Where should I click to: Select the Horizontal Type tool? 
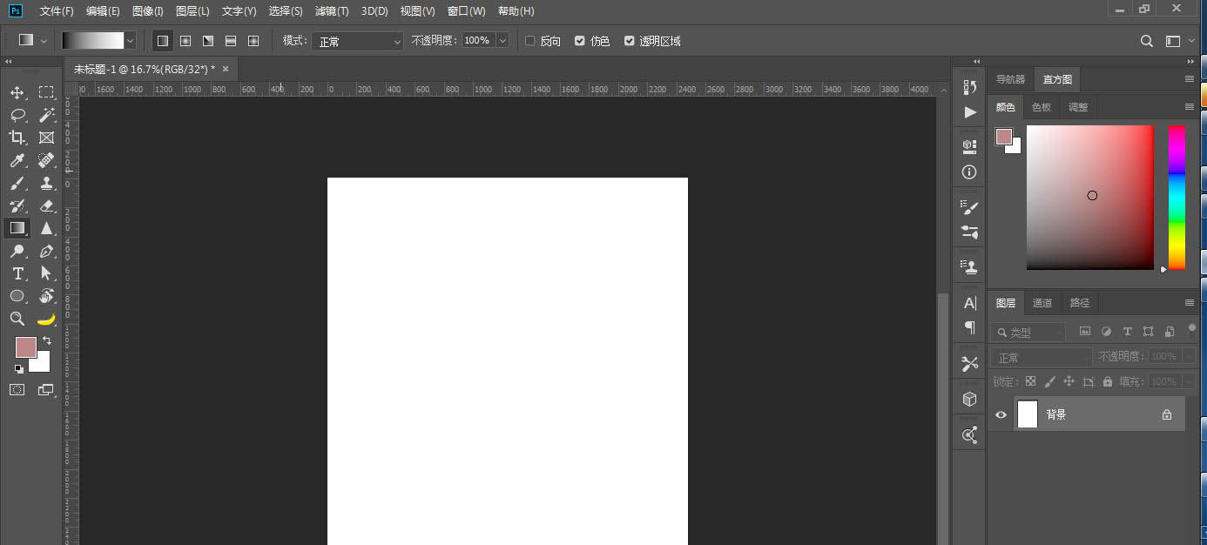click(17, 273)
